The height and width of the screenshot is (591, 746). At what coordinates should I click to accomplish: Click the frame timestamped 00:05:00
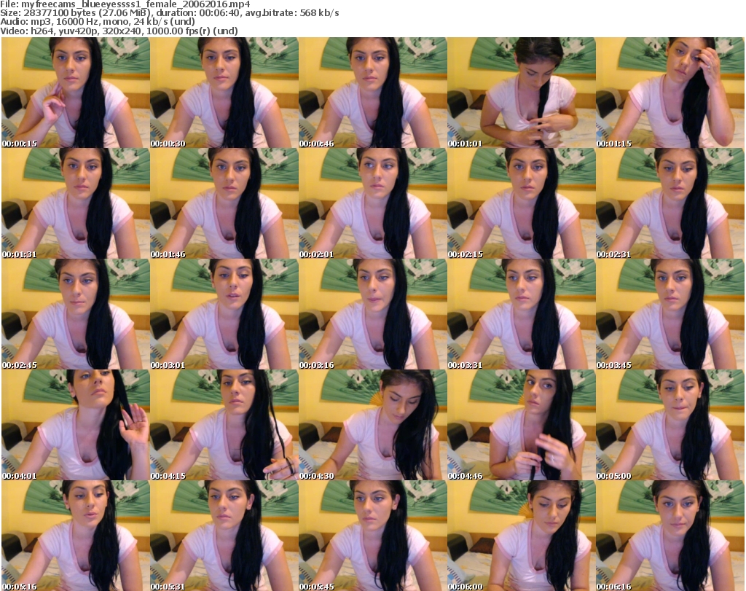click(x=670, y=426)
